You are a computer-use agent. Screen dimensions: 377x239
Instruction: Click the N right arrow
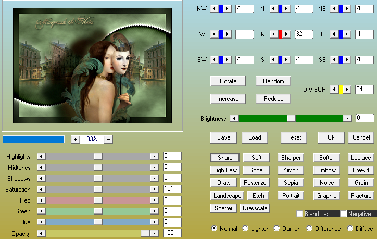(286, 9)
